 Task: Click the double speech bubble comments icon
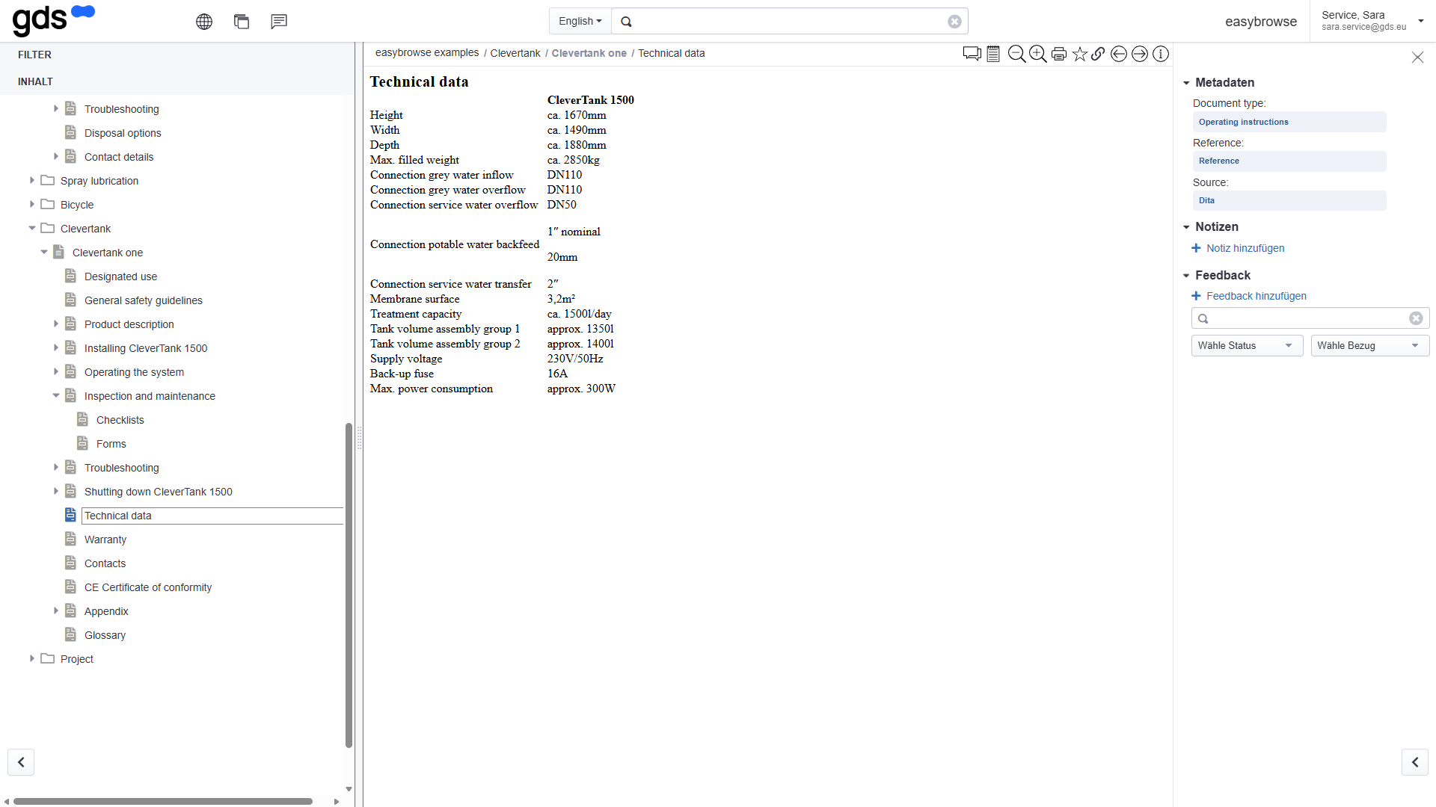(x=972, y=54)
